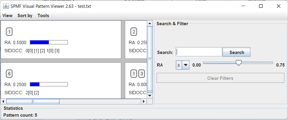Click the vertical scrollbar thumb in pattern list

pyautogui.click(x=150, y=59)
